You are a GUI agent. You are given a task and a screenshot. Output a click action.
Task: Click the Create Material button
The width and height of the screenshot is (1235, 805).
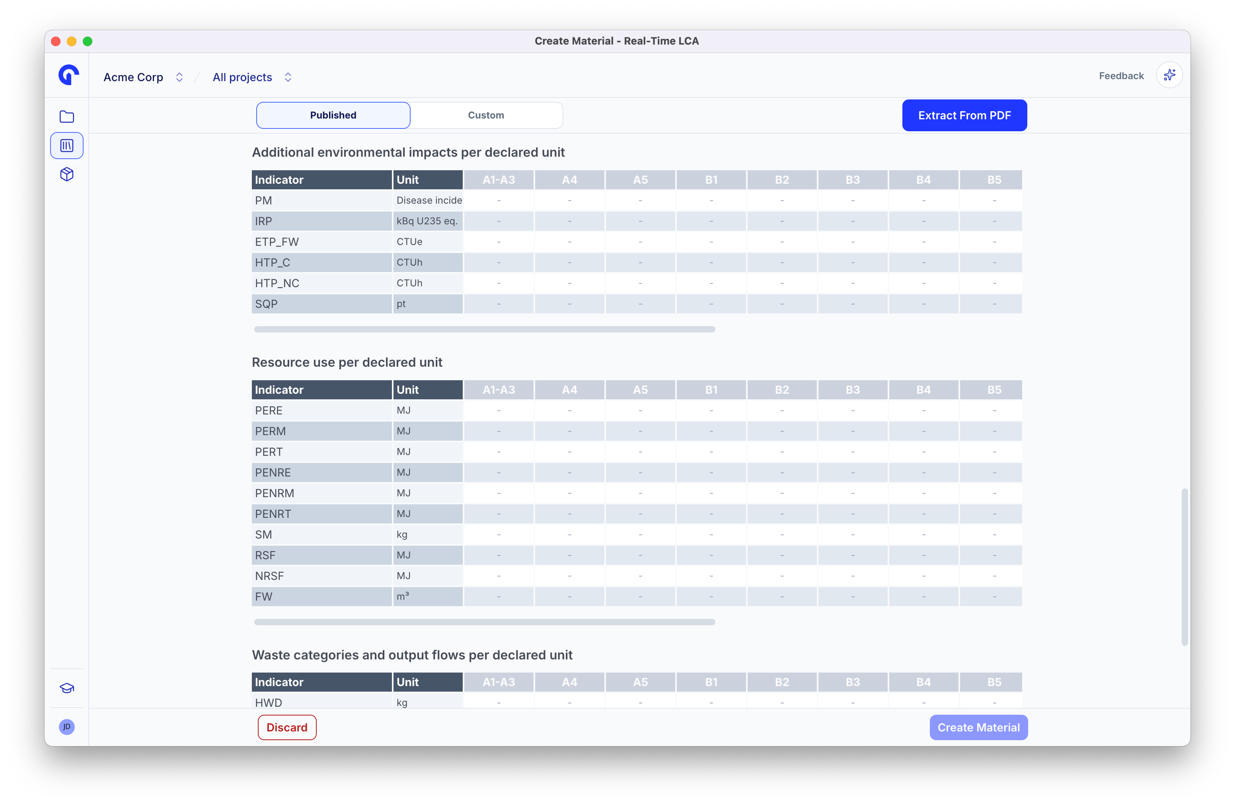click(978, 727)
